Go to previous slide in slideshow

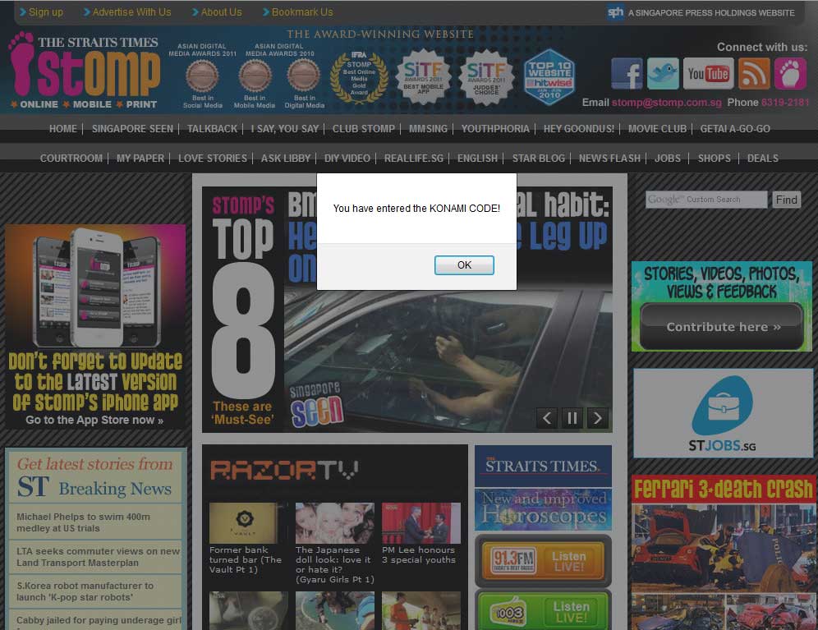(546, 418)
